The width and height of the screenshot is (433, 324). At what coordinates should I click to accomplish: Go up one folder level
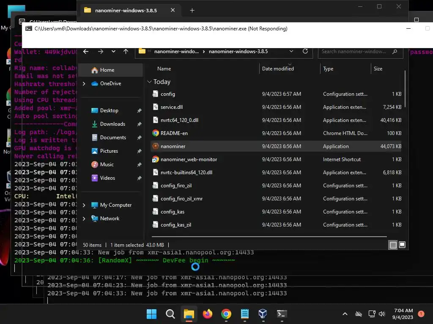click(x=126, y=51)
